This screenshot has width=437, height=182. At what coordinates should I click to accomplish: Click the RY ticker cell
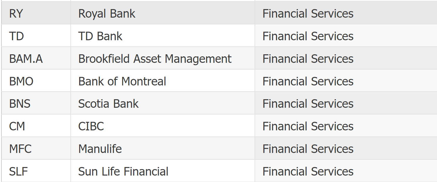[x=36, y=13]
